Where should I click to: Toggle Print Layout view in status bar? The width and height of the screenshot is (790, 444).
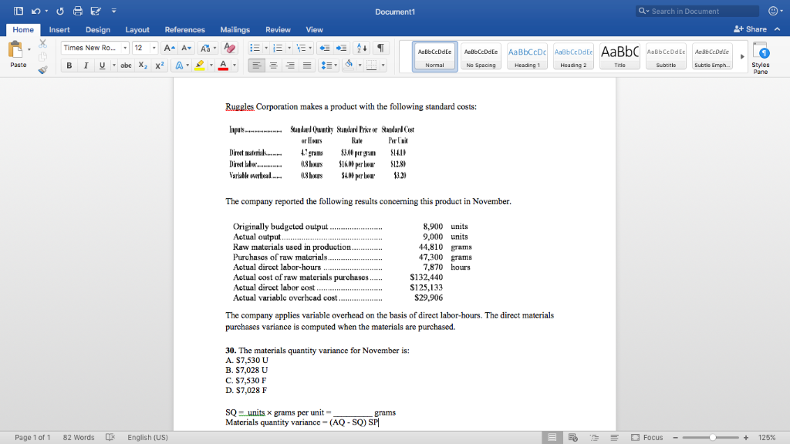[552, 438]
